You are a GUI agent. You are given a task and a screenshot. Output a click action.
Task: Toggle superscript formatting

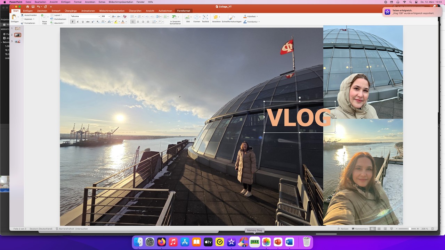[93, 22]
